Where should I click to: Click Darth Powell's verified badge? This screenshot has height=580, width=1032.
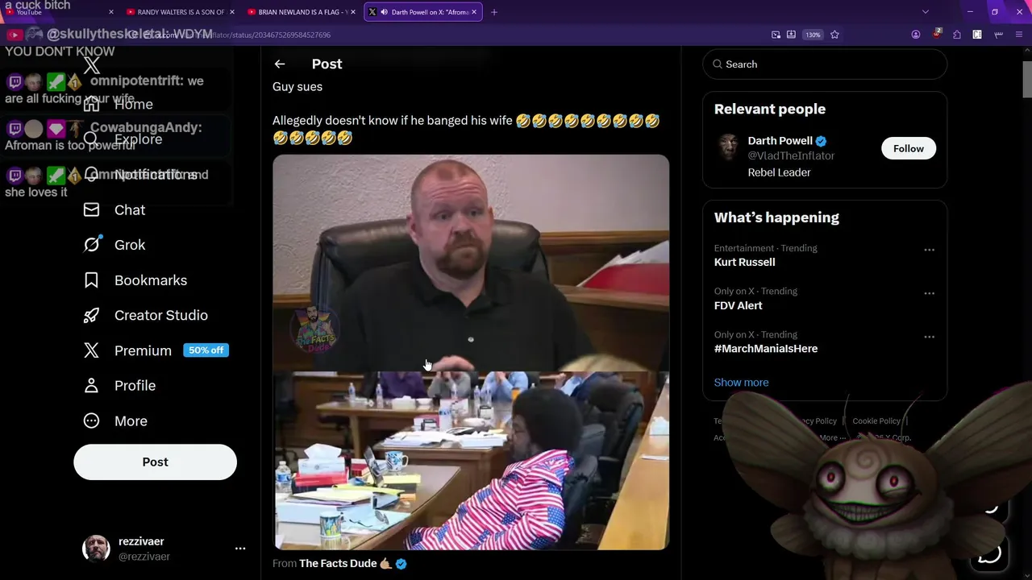821,141
